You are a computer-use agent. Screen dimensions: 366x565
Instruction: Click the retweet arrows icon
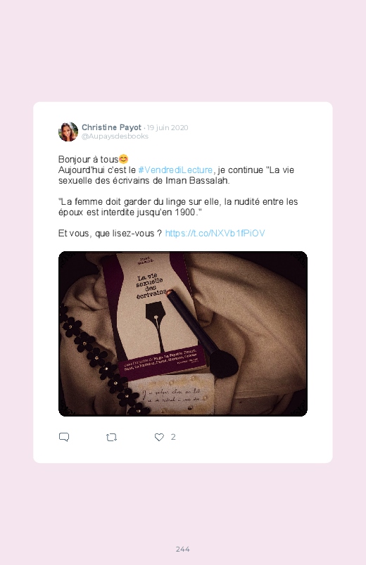pos(111,438)
